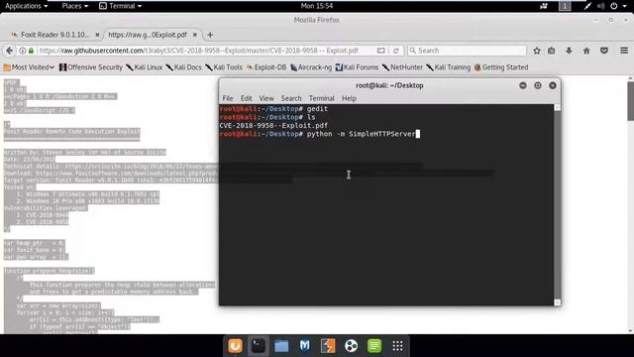Open the power menu icon in top bar
Screen dimensions: 634x357
click(x=614, y=6)
